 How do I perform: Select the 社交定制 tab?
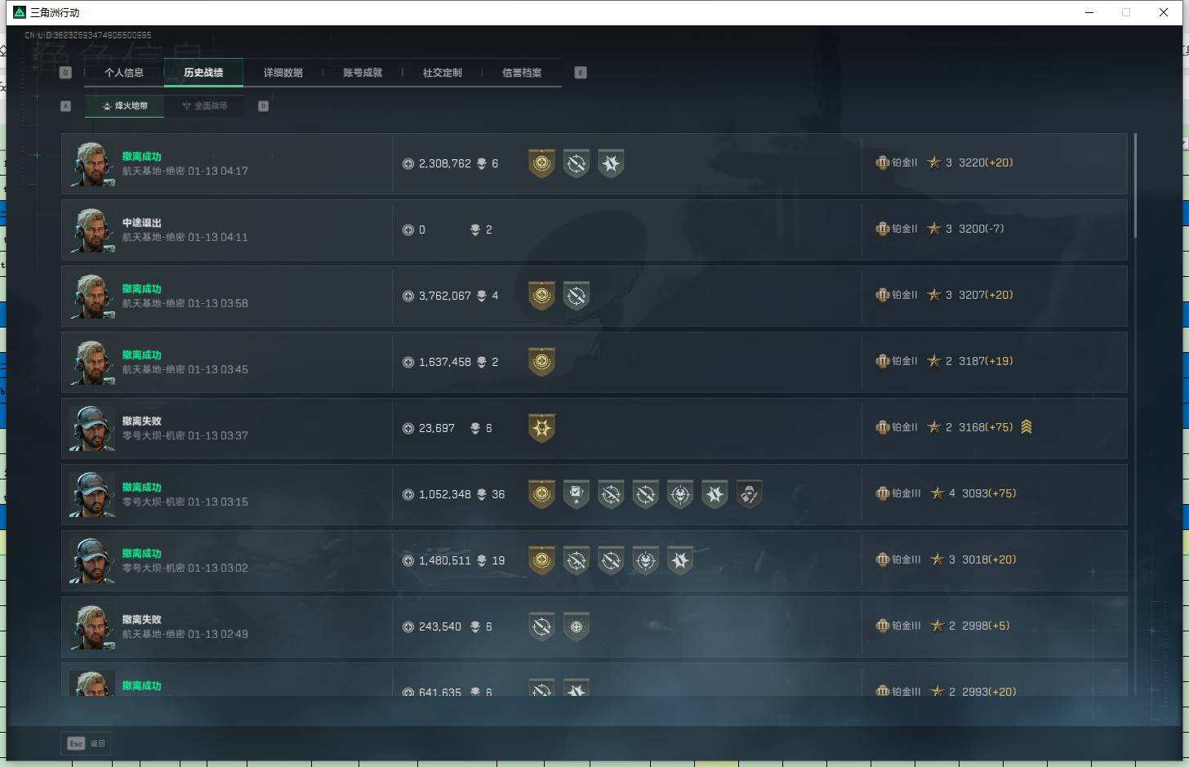tap(443, 73)
